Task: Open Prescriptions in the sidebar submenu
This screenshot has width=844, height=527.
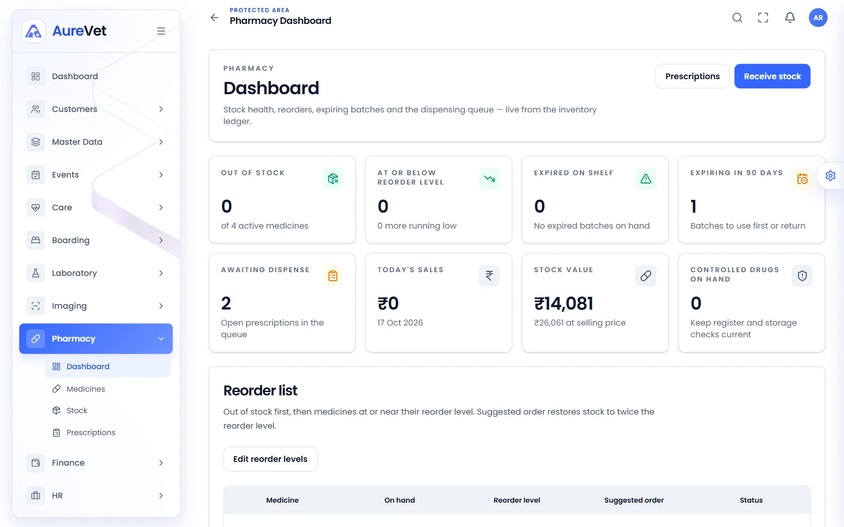Action: click(x=108, y=432)
